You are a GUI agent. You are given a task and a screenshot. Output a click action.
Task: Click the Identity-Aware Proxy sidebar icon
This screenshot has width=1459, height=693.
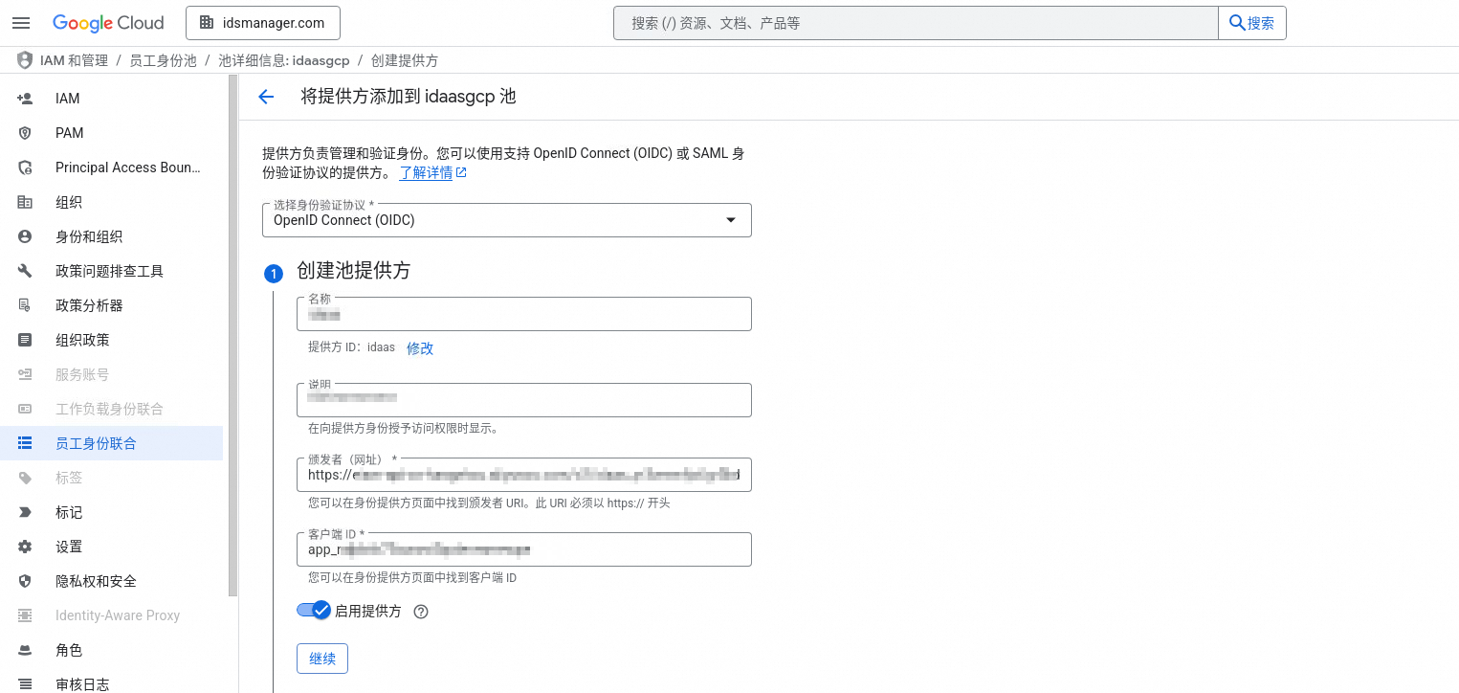(26, 615)
